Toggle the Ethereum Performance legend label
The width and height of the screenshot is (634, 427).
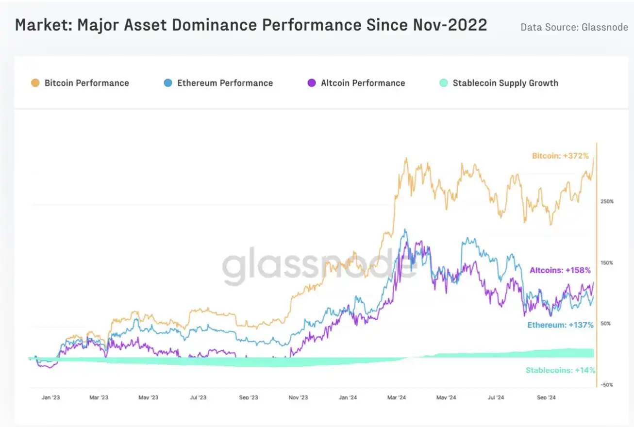pos(225,83)
